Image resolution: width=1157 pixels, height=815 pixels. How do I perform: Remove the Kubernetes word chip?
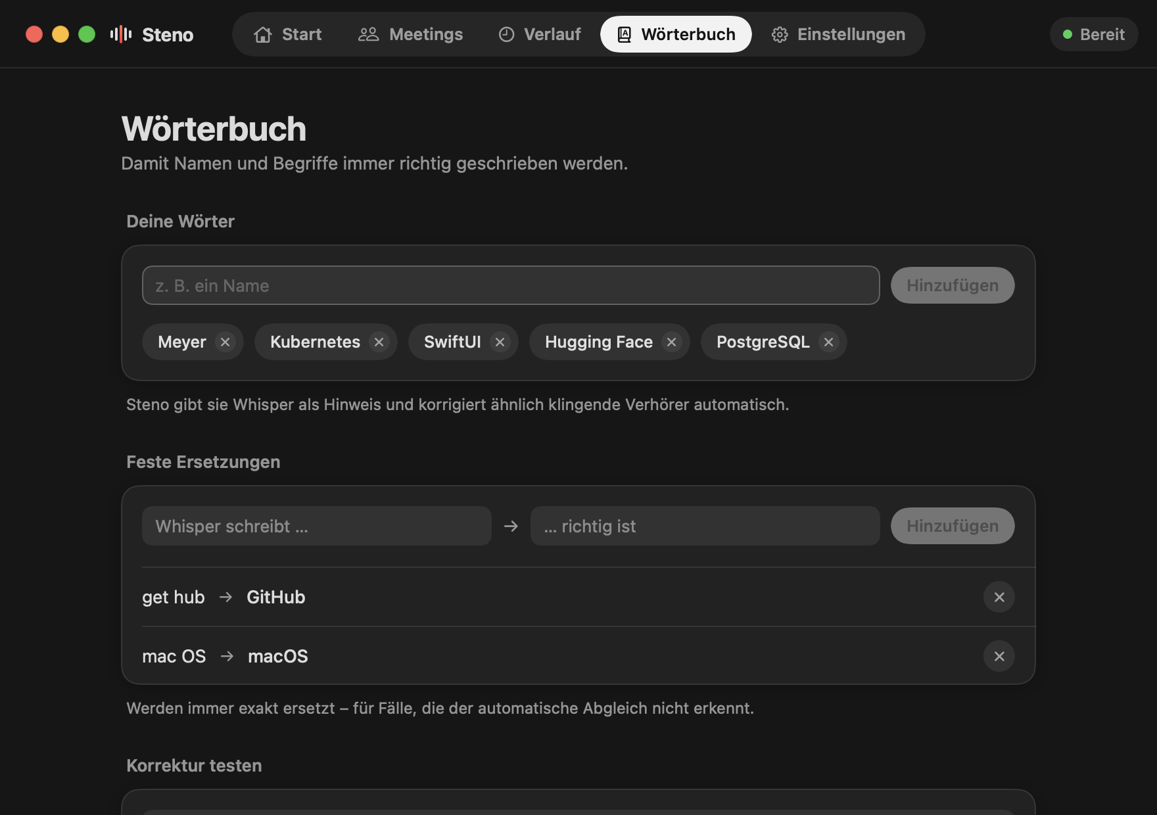pyautogui.click(x=379, y=342)
